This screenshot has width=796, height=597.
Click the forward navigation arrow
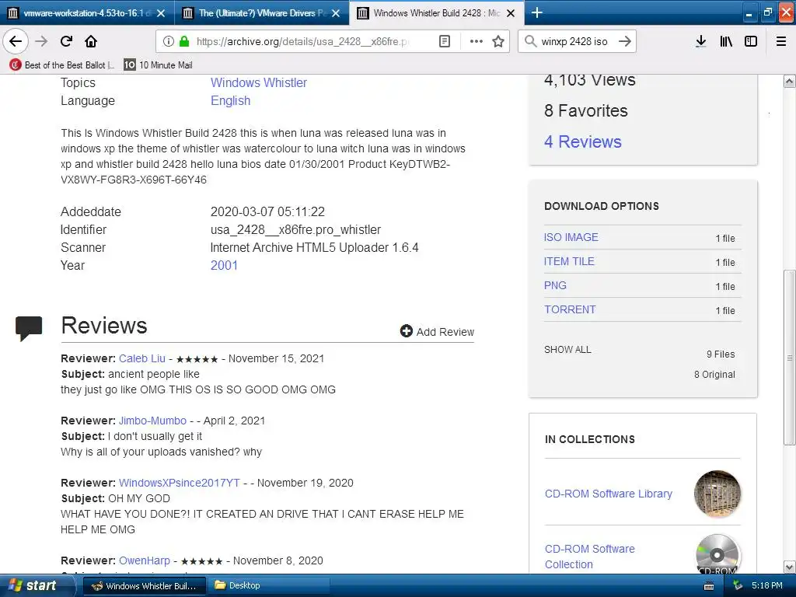(x=42, y=41)
